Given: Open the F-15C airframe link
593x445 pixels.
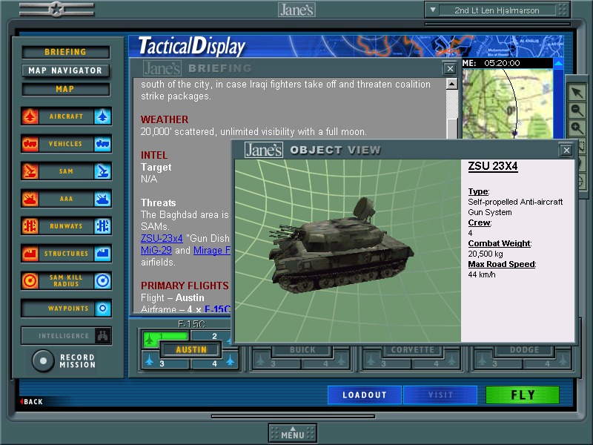Looking at the screenshot, I should tap(217, 309).
